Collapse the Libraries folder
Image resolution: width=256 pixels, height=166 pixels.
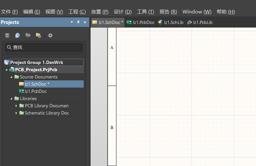(11, 99)
